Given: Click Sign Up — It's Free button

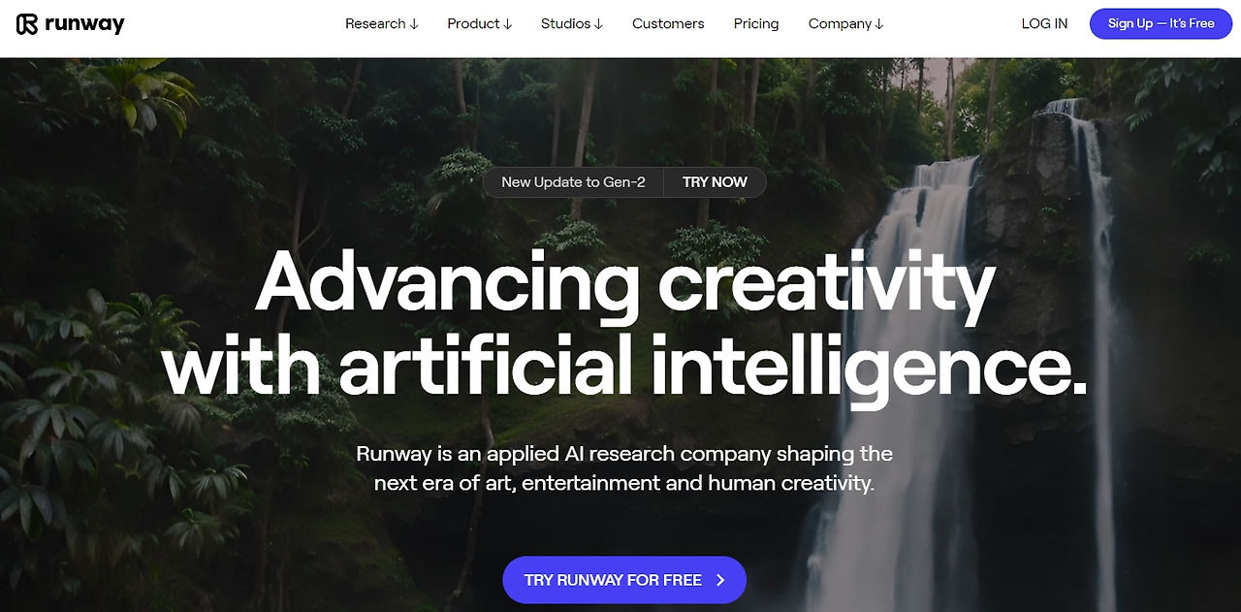Looking at the screenshot, I should click(x=1161, y=23).
